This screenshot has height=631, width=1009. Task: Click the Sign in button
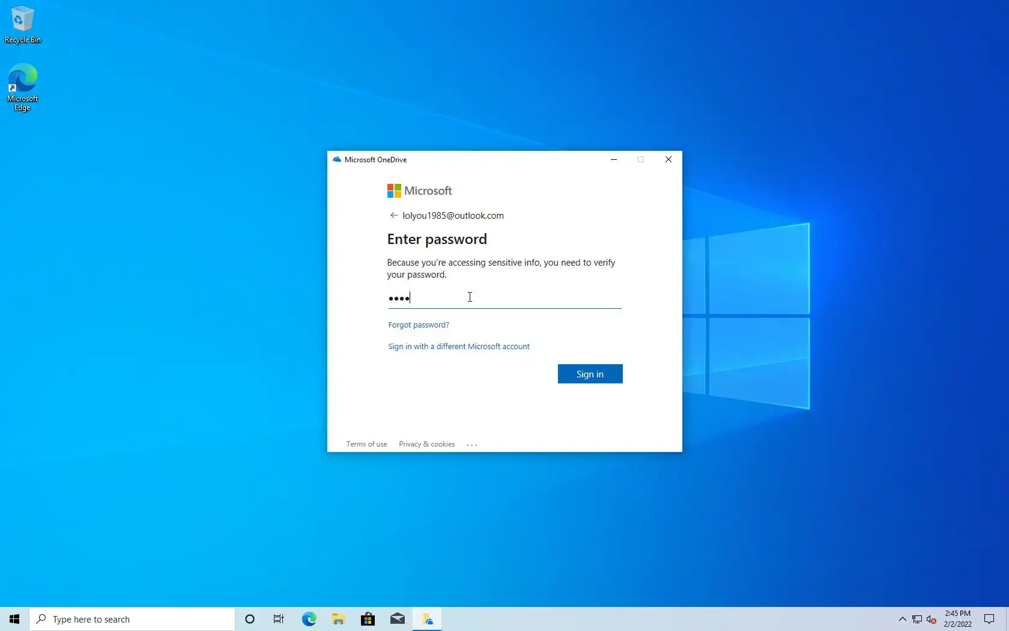coord(590,374)
